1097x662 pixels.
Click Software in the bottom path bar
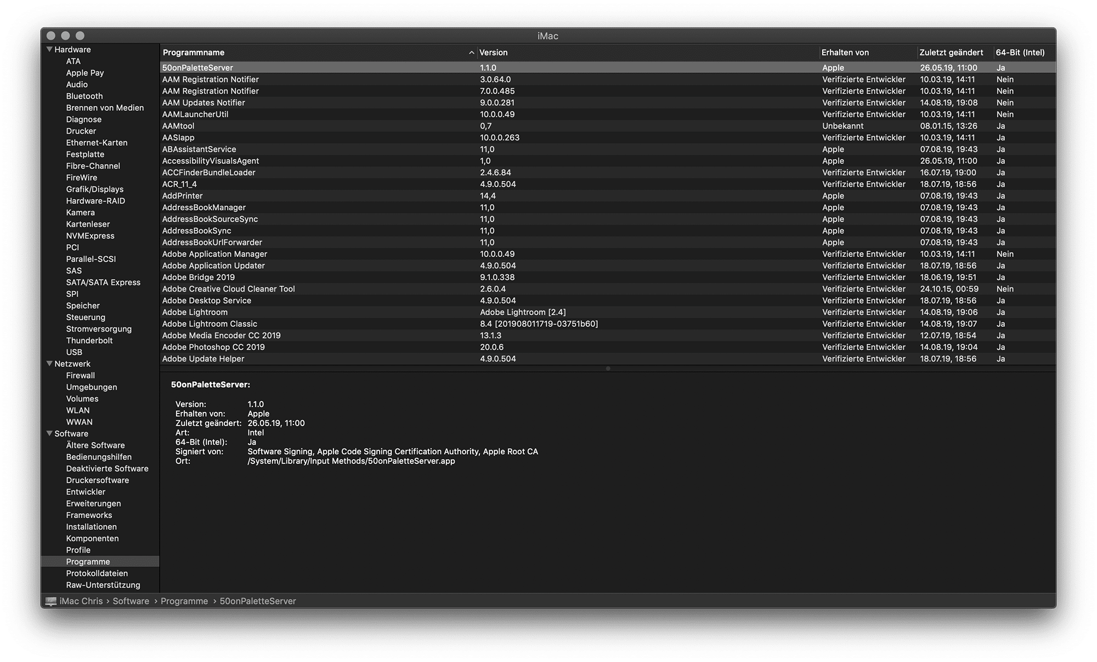(x=131, y=601)
